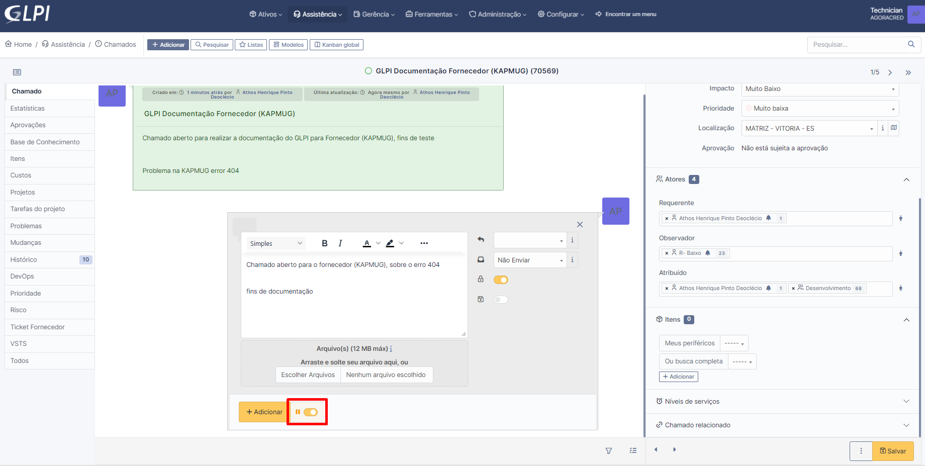Toggle the save-to-knowledge-base switch
Screen dimensions: 925x466
click(x=501, y=300)
